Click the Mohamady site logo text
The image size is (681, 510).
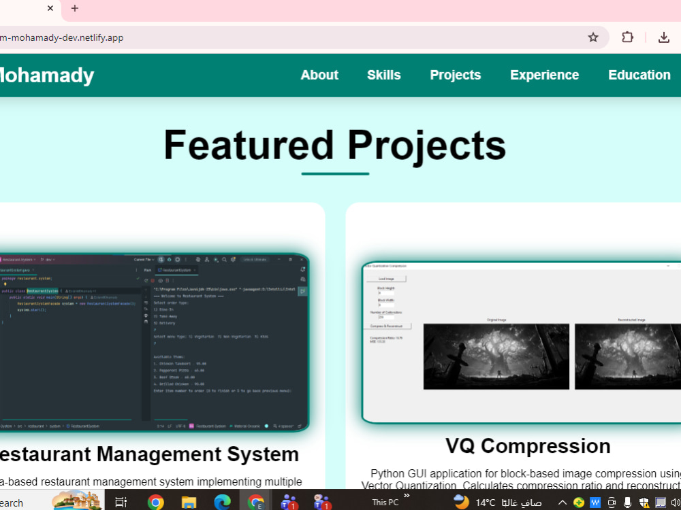pyautogui.click(x=47, y=75)
